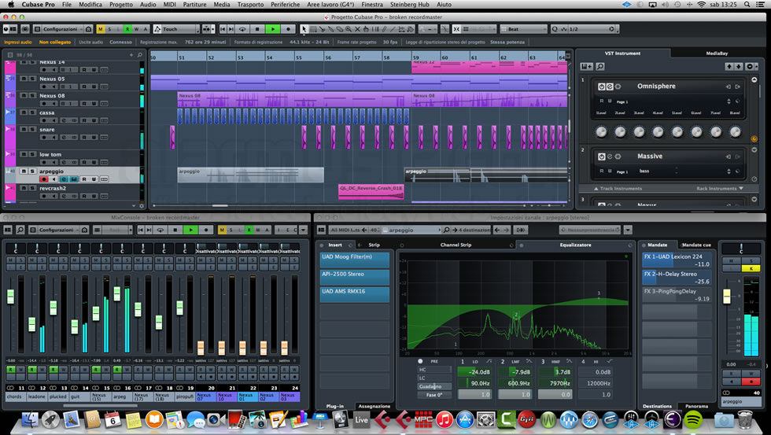
Task: Add a track with the plus icon
Action: [131, 55]
